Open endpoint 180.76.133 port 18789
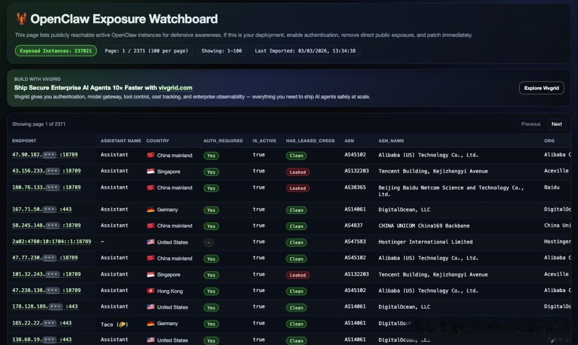Image resolution: width=578 pixels, height=345 pixels. tap(47, 187)
